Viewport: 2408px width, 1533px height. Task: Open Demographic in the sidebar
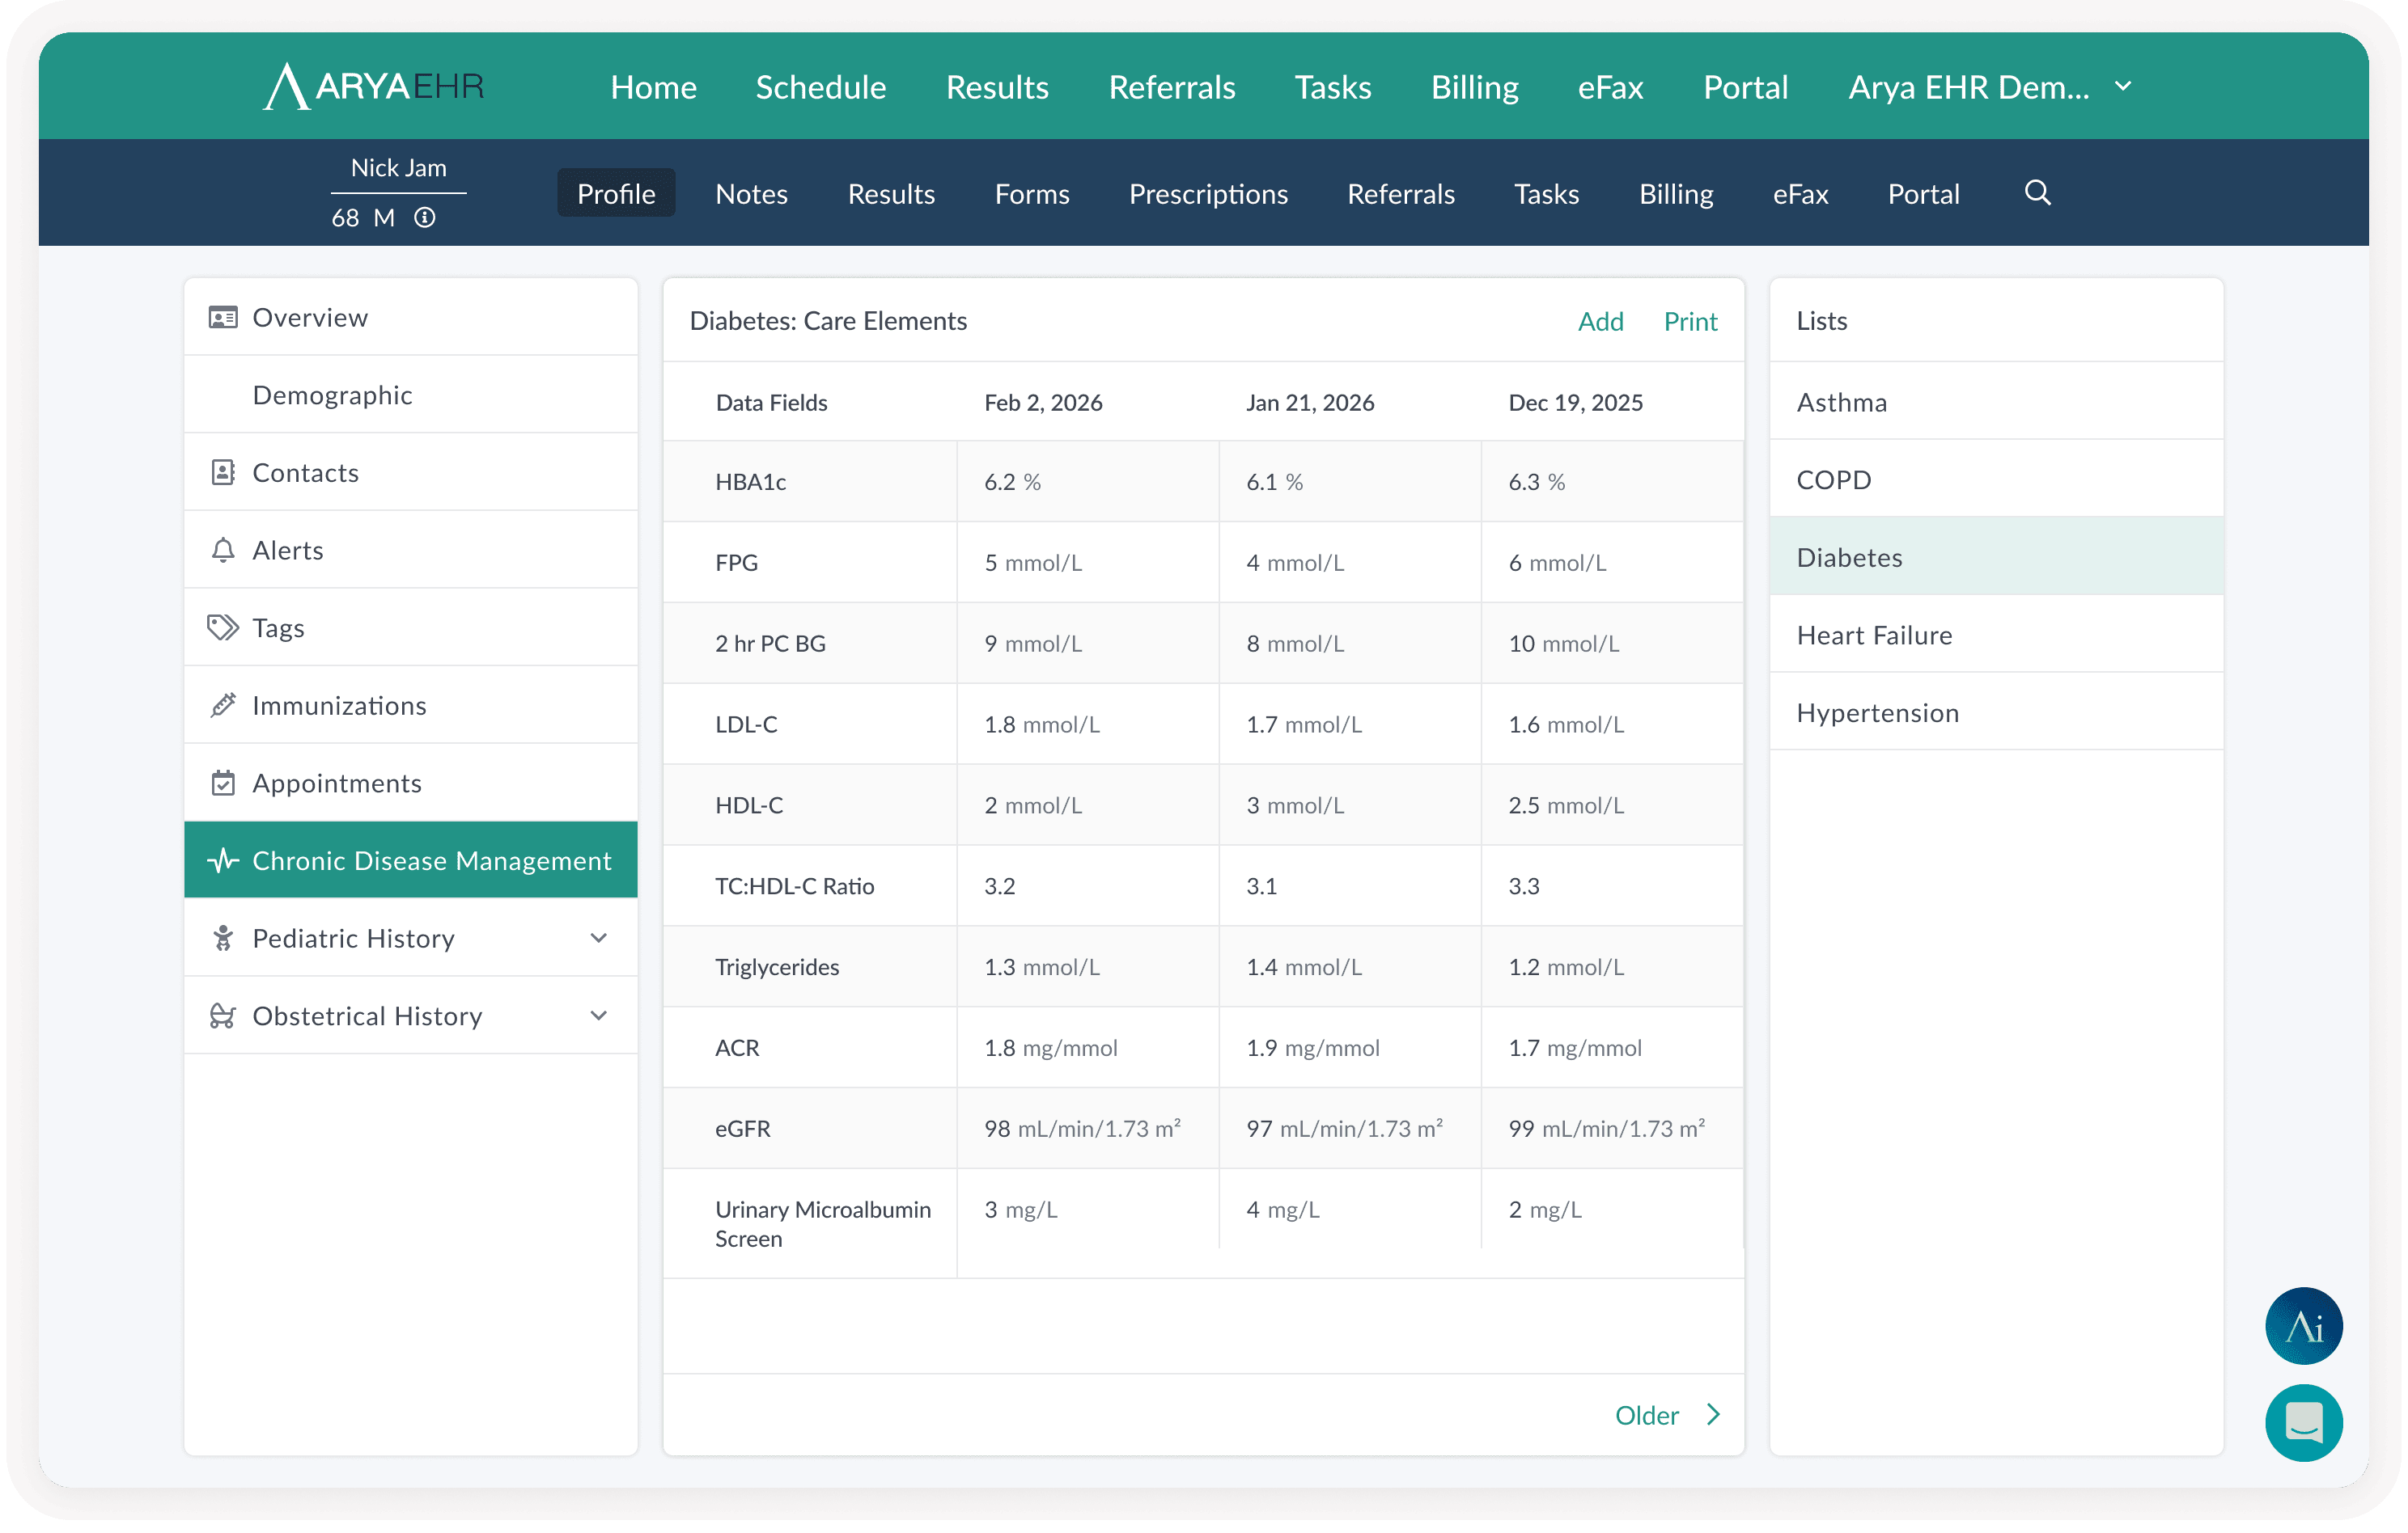410,394
